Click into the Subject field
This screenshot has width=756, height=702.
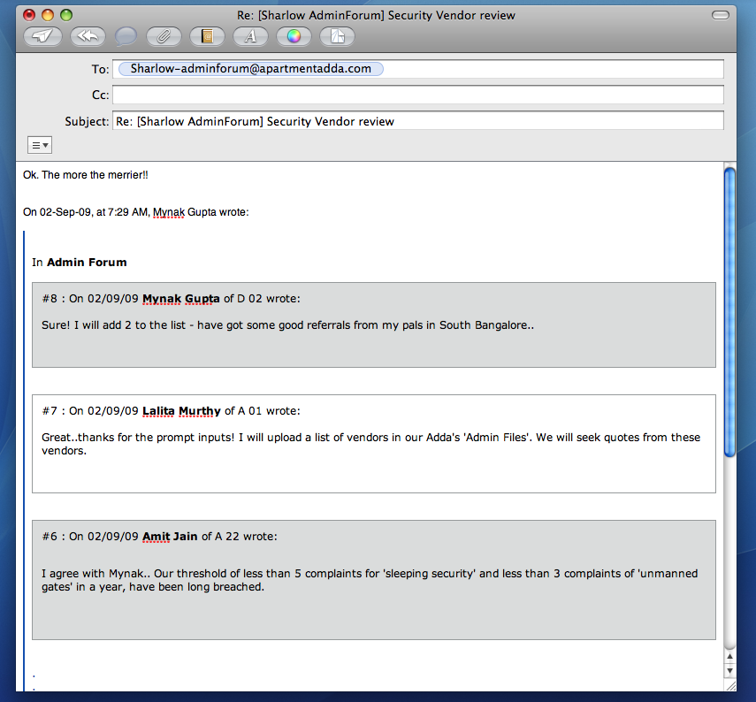pos(418,121)
